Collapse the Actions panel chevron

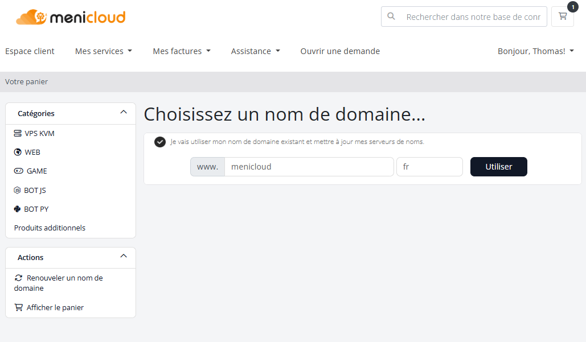(x=124, y=256)
